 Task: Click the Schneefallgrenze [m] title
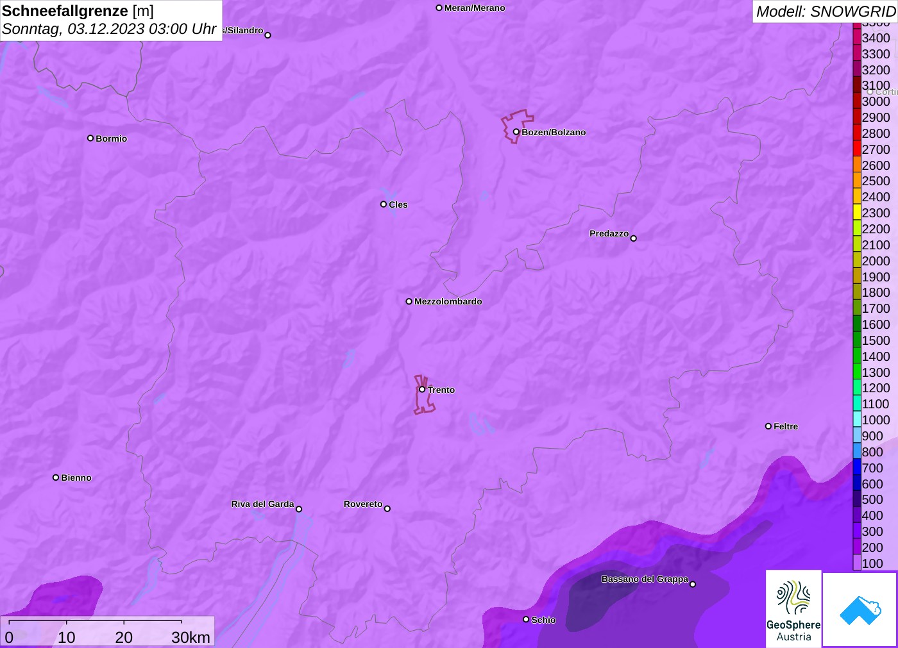78,11
